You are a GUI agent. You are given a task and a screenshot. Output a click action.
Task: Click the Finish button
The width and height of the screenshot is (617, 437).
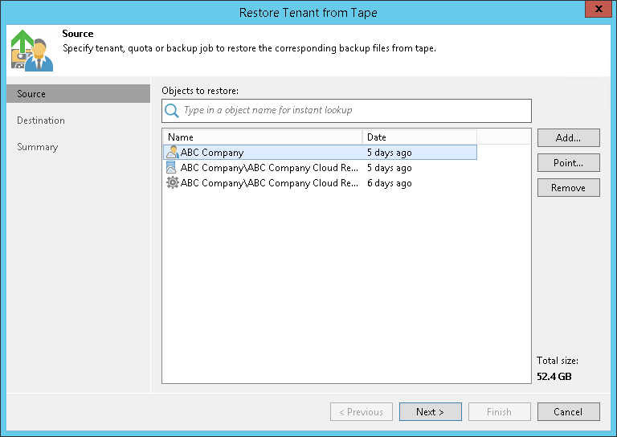click(x=499, y=412)
